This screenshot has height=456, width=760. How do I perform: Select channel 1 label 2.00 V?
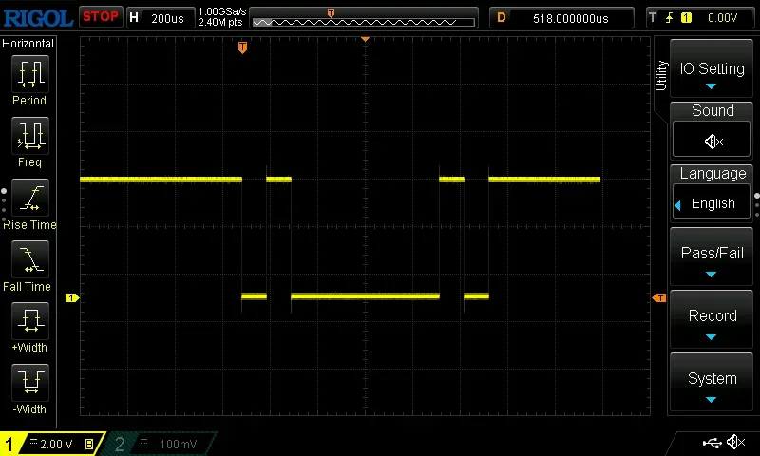[x=56, y=444]
